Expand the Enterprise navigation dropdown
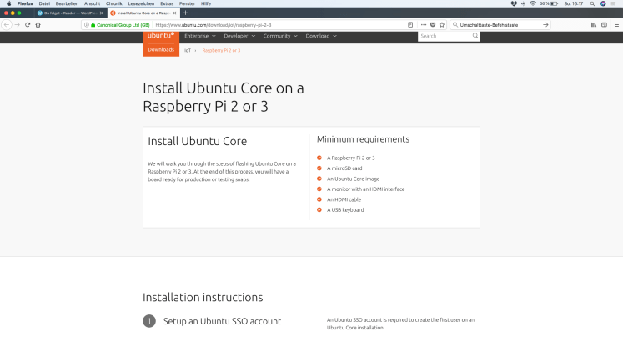The height and width of the screenshot is (337, 623). pos(200,36)
